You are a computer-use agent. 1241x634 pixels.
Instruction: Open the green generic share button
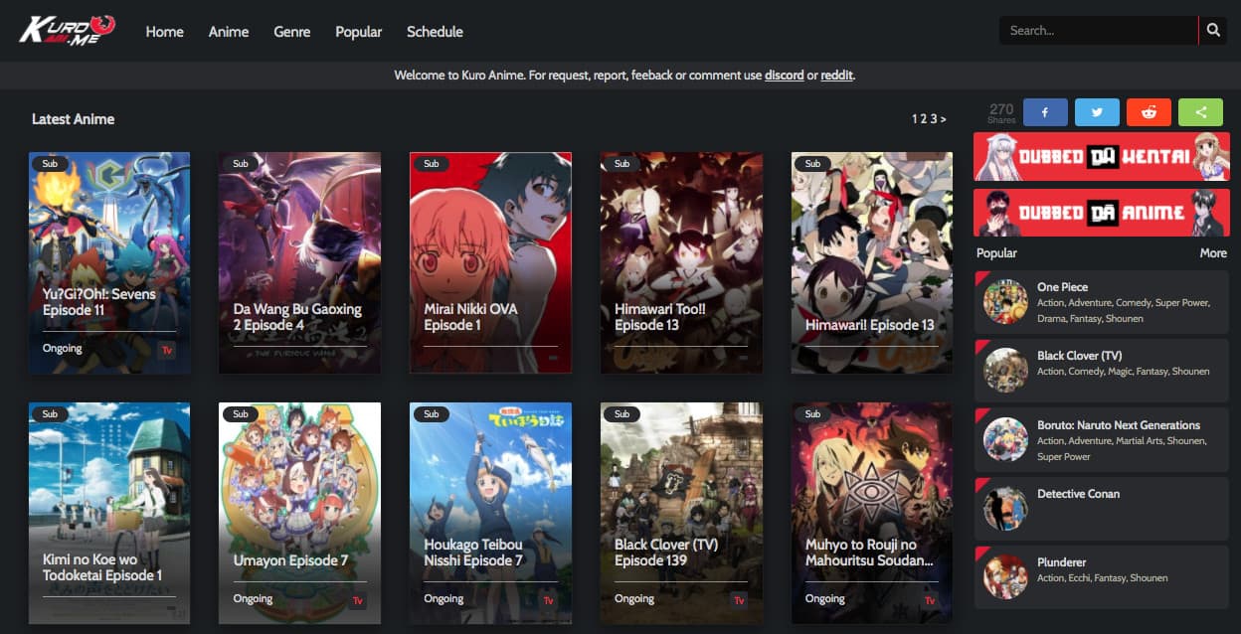[x=1200, y=112]
